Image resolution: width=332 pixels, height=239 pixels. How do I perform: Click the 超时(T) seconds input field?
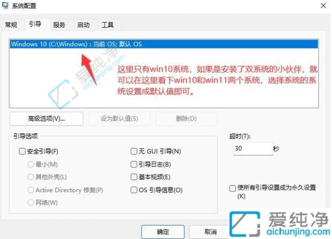click(x=252, y=149)
